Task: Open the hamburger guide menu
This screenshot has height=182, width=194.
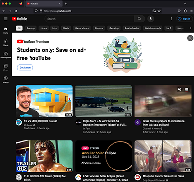Action: point(6,19)
